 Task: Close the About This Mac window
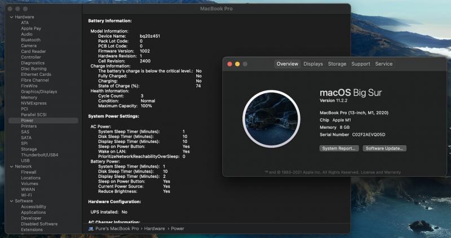[x=229, y=64]
